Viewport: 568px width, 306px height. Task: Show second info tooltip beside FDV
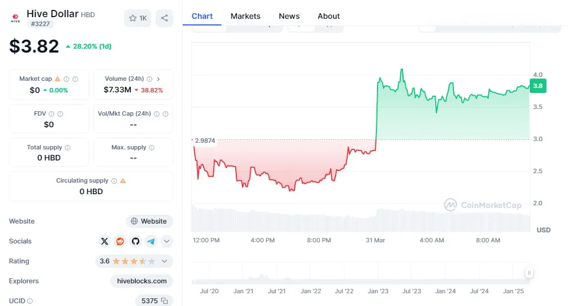pyautogui.click(x=60, y=113)
